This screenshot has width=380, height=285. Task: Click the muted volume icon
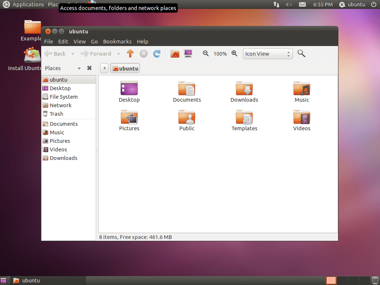click(x=289, y=4)
